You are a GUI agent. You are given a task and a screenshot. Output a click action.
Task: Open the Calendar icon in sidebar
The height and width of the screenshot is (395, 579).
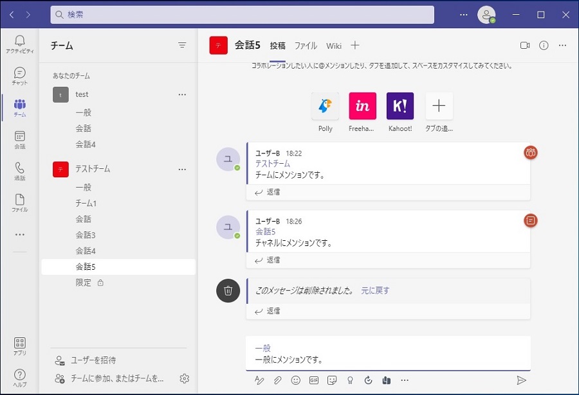19,139
